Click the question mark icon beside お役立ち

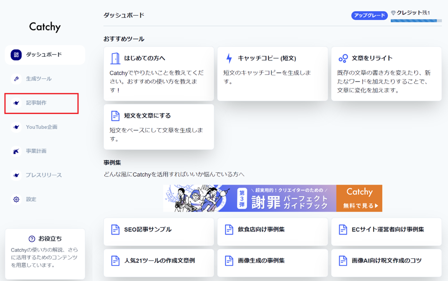click(32, 239)
